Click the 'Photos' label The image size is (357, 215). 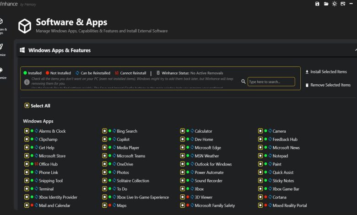(x=123, y=172)
